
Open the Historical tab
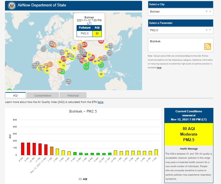click(x=73, y=95)
